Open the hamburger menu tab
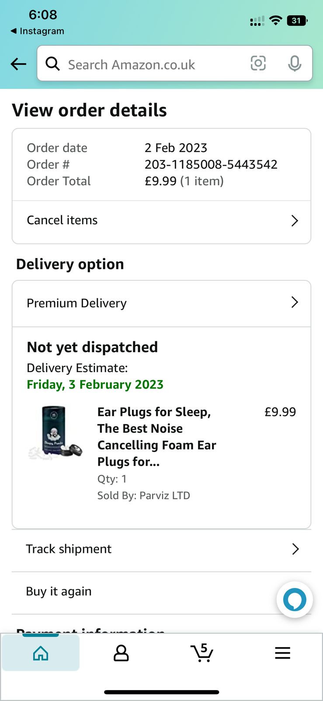This screenshot has width=323, height=701. point(282,653)
